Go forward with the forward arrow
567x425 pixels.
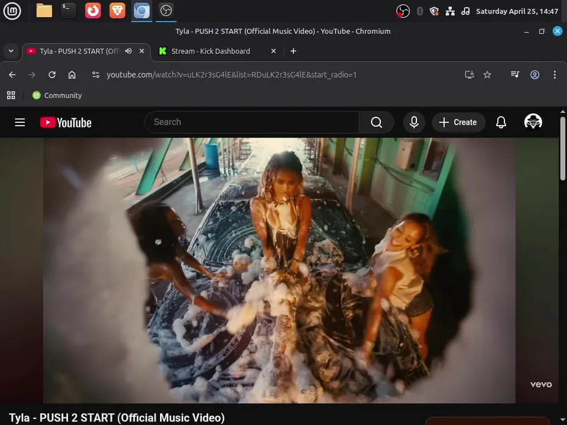click(x=32, y=75)
